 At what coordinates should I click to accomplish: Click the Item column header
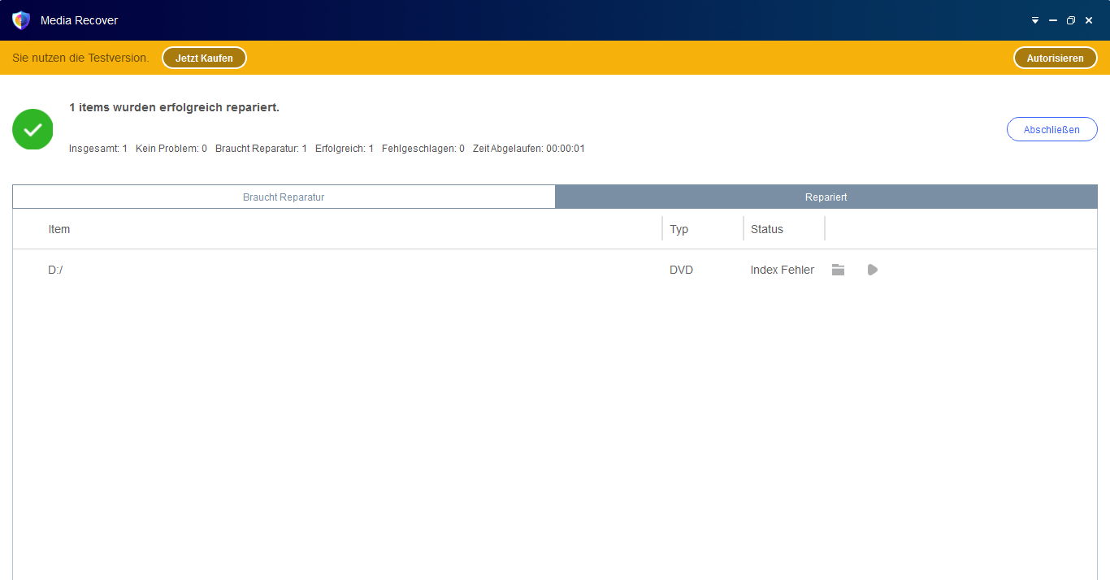click(59, 229)
